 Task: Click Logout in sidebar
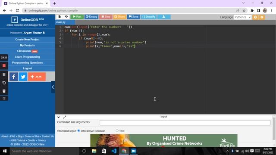click(28, 68)
